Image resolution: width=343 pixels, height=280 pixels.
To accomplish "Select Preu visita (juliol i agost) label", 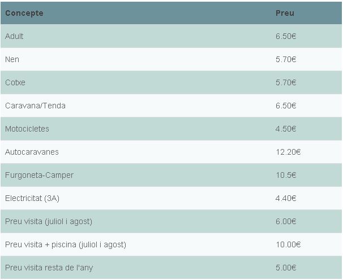I will 49,221.
